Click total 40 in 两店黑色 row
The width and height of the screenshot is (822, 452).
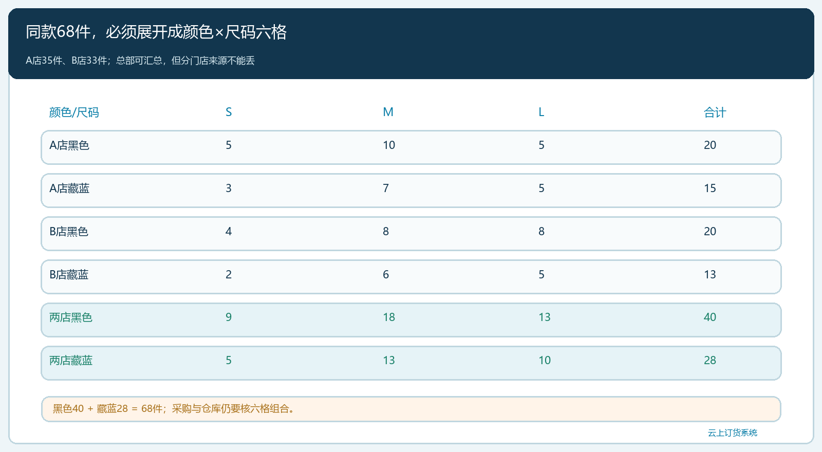710,317
